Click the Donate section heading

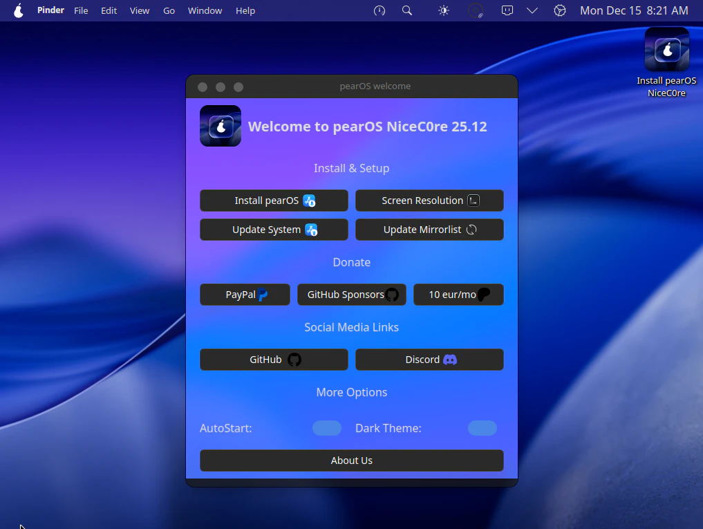tap(351, 263)
